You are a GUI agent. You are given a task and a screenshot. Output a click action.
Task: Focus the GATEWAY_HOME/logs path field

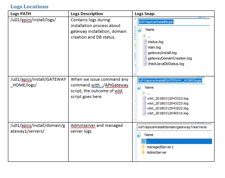tap(171, 80)
